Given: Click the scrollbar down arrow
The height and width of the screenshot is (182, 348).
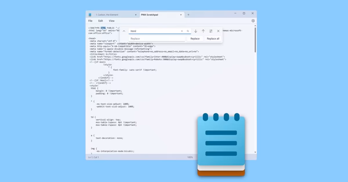Looking at the screenshot, I should click(x=255, y=152).
